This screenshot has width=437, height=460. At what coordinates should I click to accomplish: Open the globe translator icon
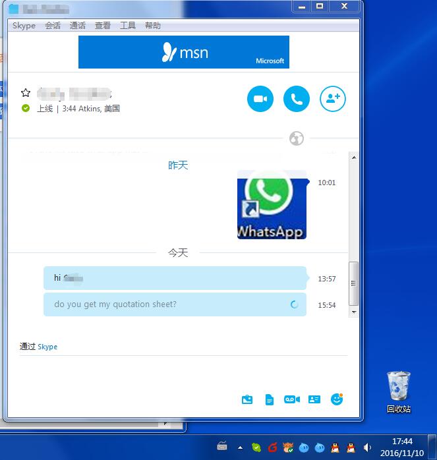297,138
